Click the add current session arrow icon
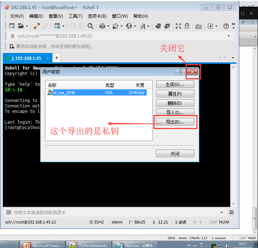Image resolution: width=258 pixels, height=248 pixels. [12, 47]
